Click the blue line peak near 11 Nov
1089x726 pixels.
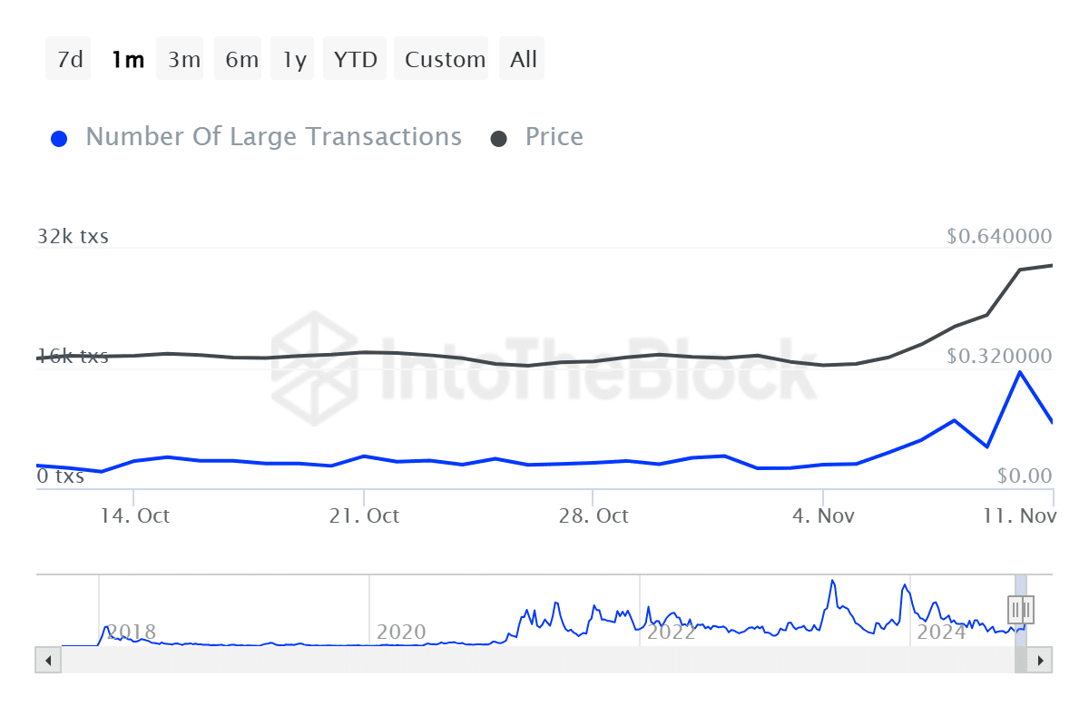[x=1020, y=372]
